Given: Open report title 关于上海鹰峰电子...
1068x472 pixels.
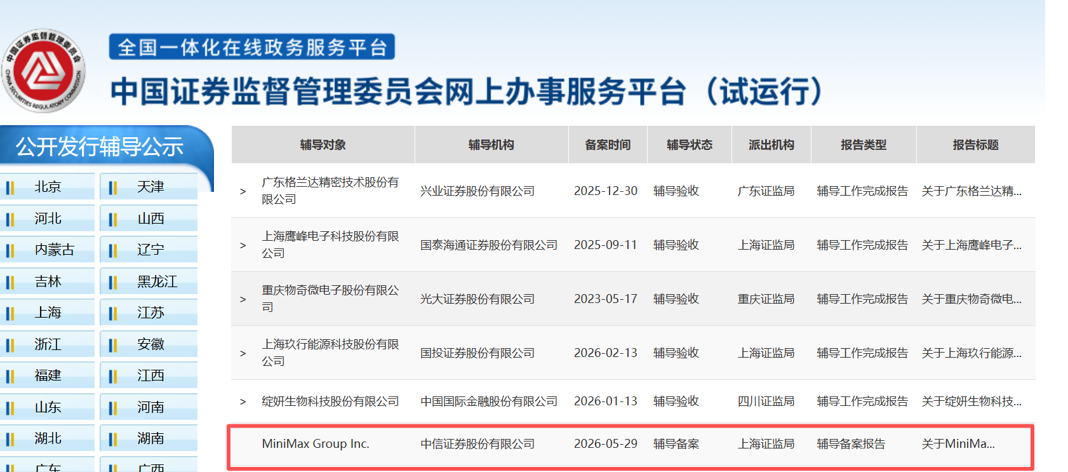Looking at the screenshot, I should click(971, 245).
